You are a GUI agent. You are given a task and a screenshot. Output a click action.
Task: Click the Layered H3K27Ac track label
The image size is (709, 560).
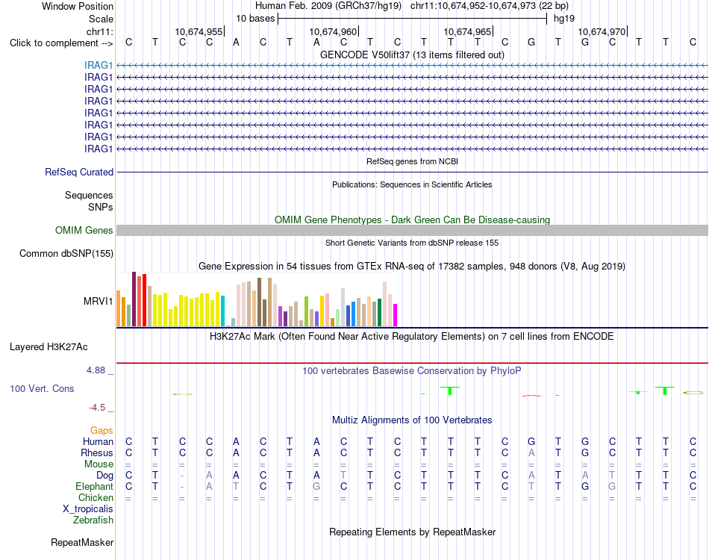49,347
